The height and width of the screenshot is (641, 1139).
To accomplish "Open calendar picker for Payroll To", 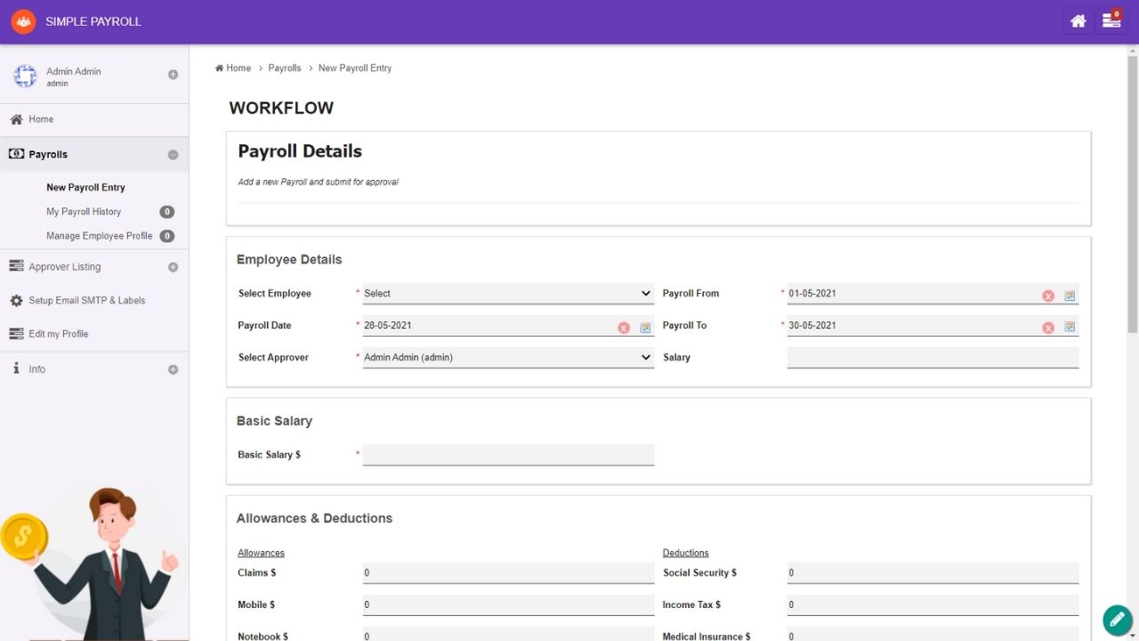I will pyautogui.click(x=1070, y=328).
